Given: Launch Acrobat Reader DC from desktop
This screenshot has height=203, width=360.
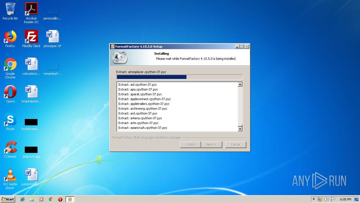Looking at the screenshot, I should tap(31, 13).
